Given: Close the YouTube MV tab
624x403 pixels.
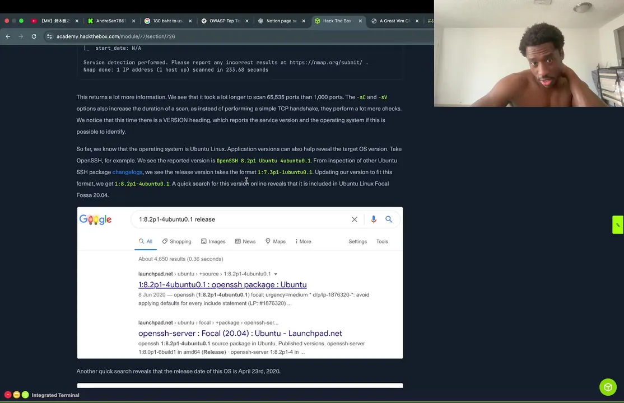Looking at the screenshot, I should click(x=77, y=21).
